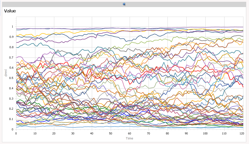Click the y-axis tick label '0.9'

point(11,37)
